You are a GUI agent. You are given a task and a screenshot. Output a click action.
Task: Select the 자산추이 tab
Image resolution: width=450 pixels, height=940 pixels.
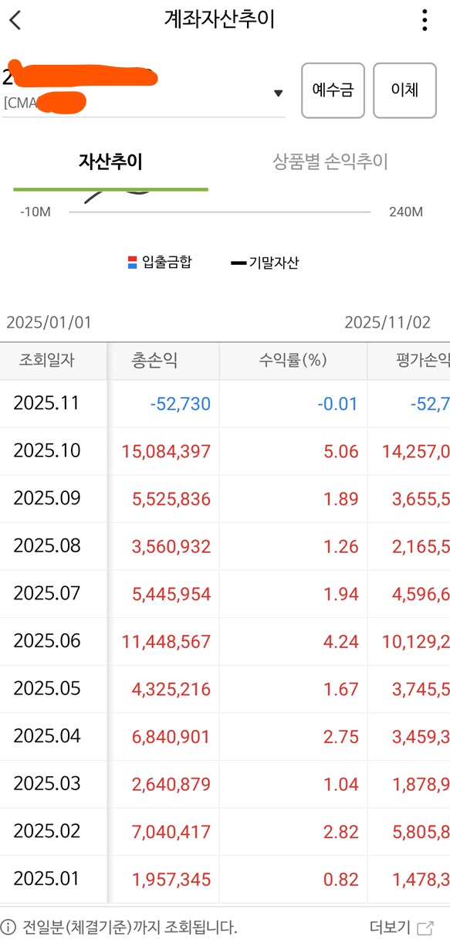pos(112,161)
